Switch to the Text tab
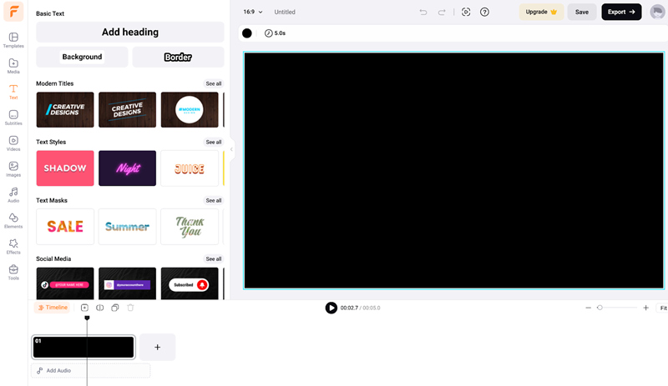 click(x=13, y=92)
